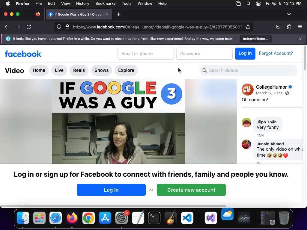The width and height of the screenshot is (307, 230).
Task: Open Safari from the dock
Action: pyautogui.click(x=55, y=218)
